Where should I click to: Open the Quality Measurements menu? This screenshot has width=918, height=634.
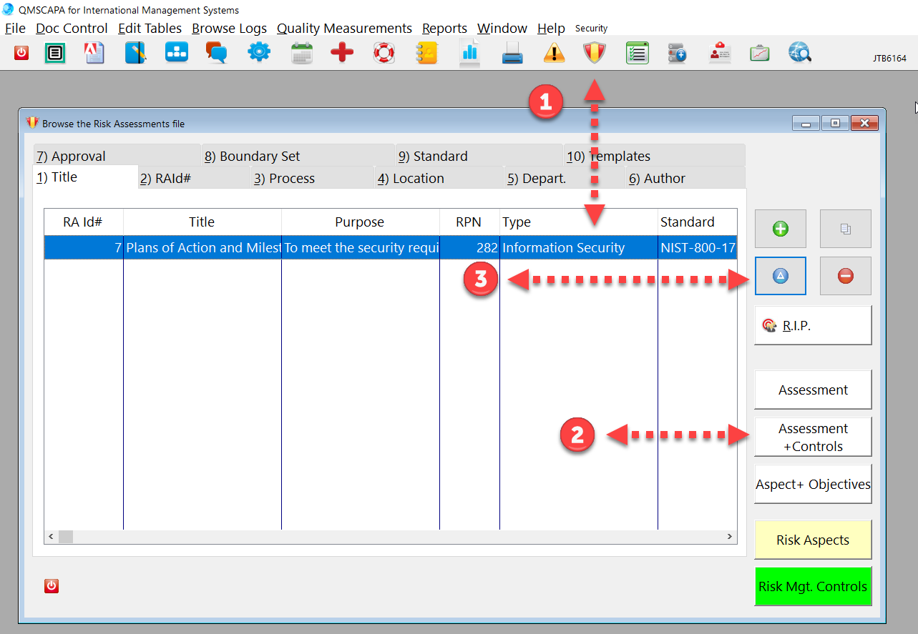344,29
